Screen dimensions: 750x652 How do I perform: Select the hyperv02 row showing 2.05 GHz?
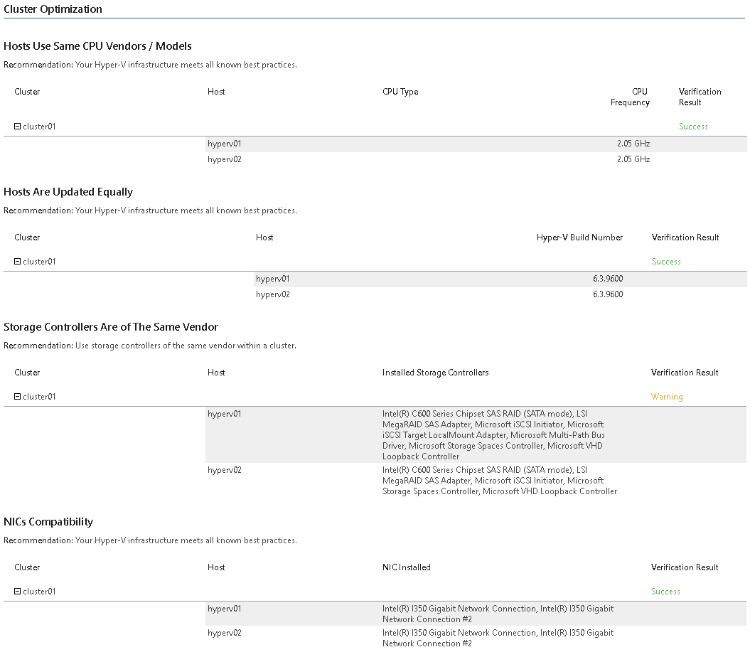coord(225,159)
